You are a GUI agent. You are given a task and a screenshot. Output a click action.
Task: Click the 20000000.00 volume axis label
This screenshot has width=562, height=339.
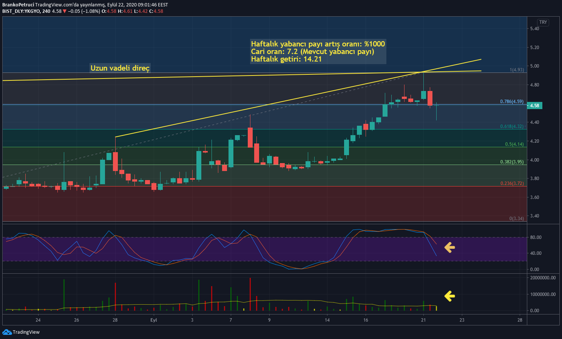543,278
